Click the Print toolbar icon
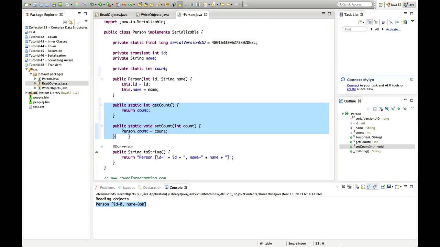The width and height of the screenshot is (440, 247). click(x=47, y=4)
